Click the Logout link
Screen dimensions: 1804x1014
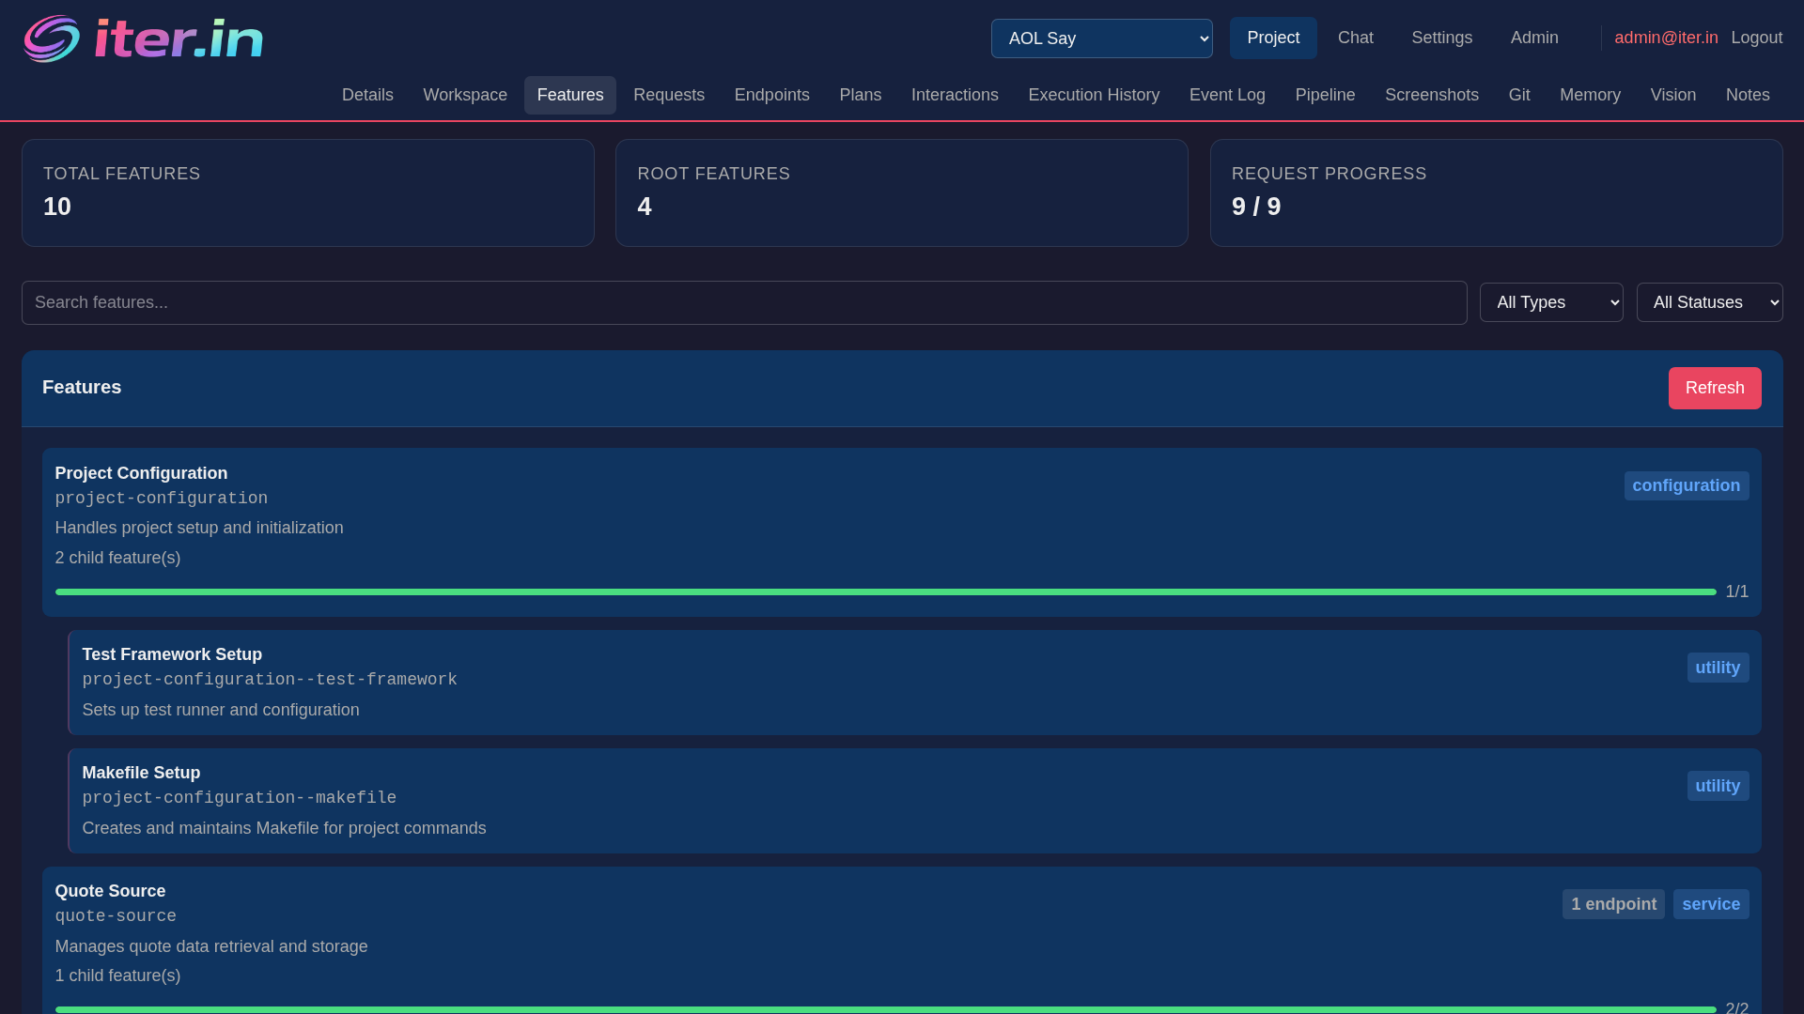(1756, 38)
